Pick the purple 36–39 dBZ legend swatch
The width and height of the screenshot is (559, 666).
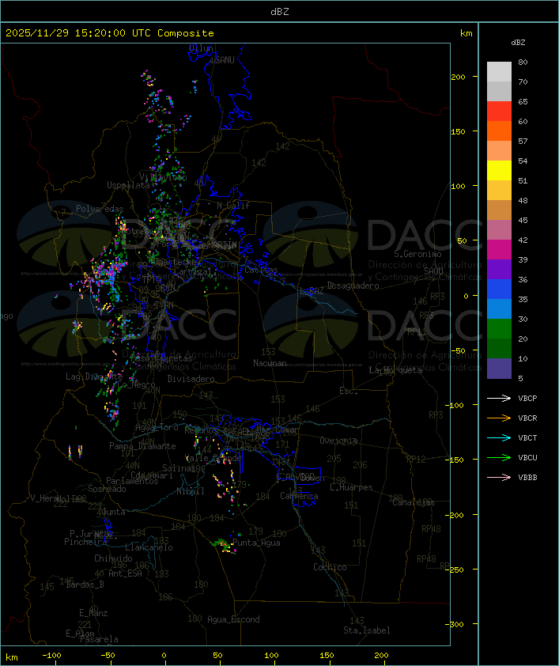[x=499, y=269]
